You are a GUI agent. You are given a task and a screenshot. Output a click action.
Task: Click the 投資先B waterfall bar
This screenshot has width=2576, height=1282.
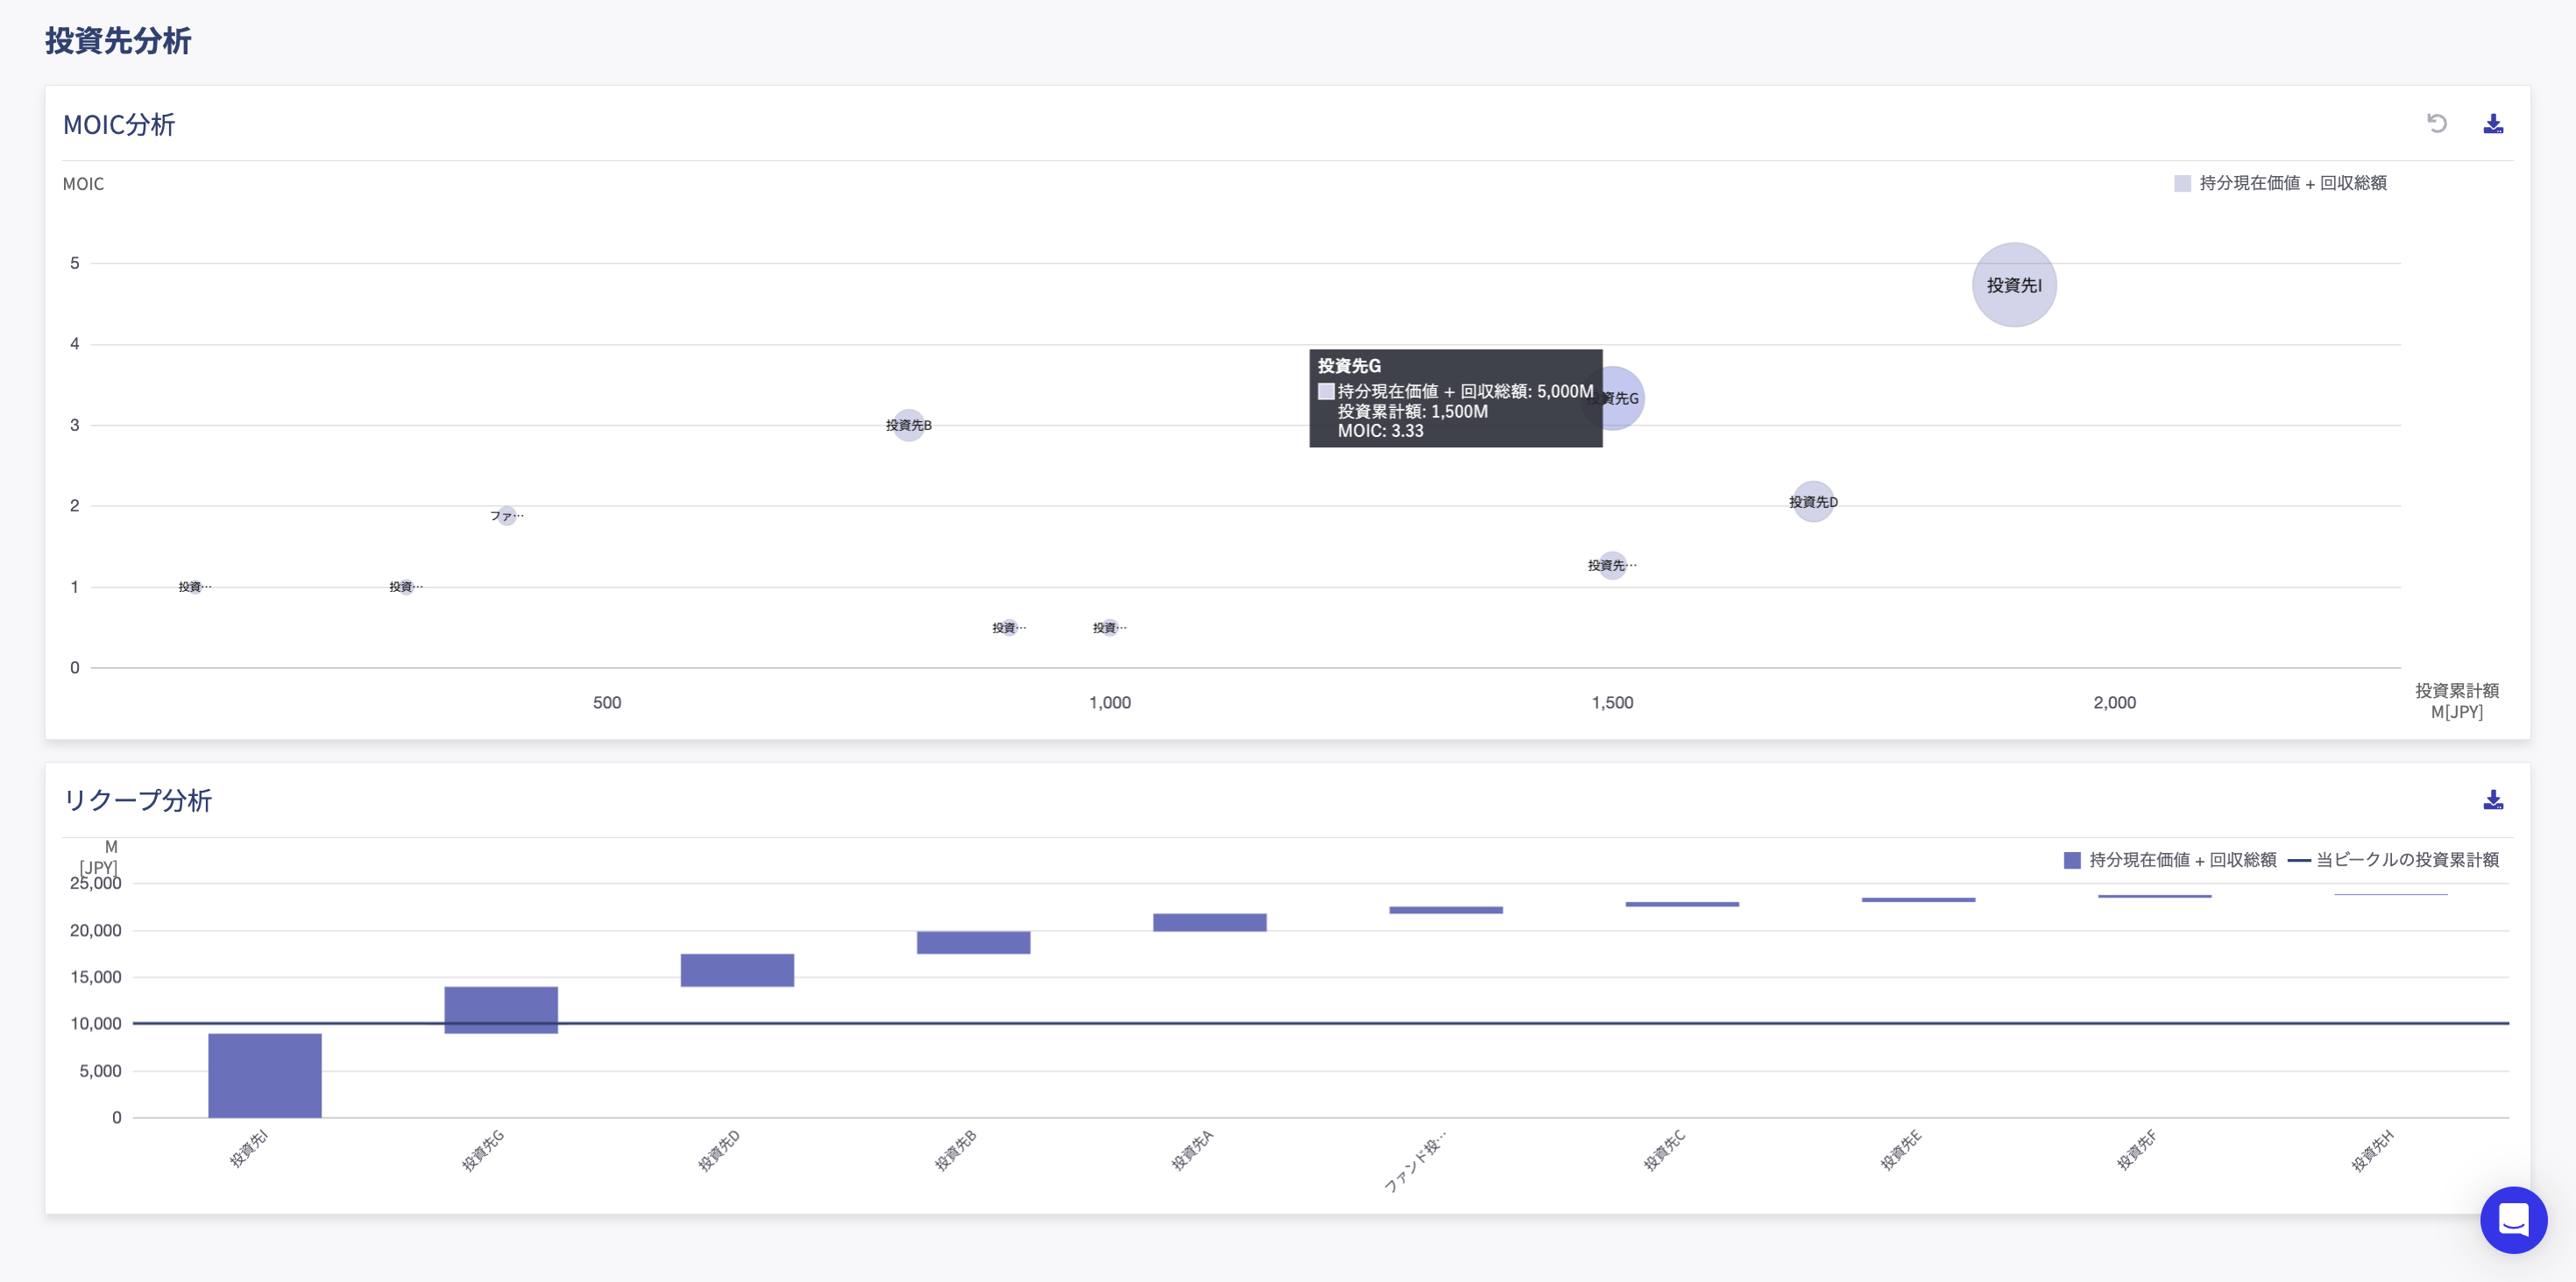pos(973,942)
